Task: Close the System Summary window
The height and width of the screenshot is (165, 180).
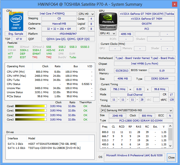Action: (175, 4)
